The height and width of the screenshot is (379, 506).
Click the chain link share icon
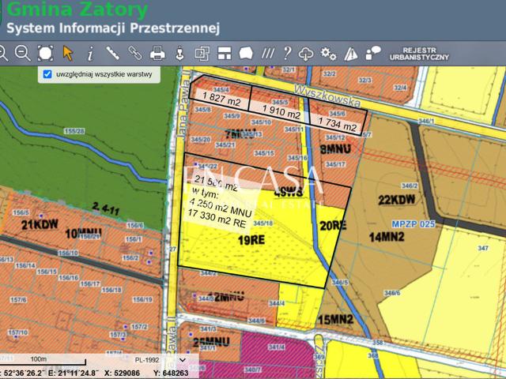point(134,53)
